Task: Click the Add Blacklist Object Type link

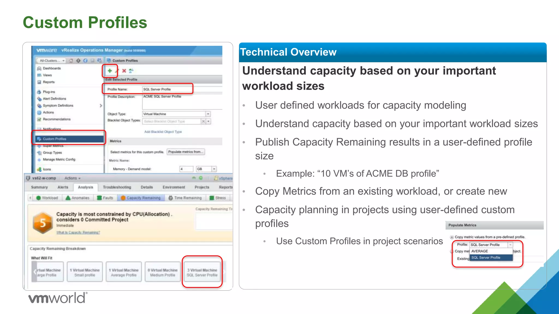Action: pos(163,132)
